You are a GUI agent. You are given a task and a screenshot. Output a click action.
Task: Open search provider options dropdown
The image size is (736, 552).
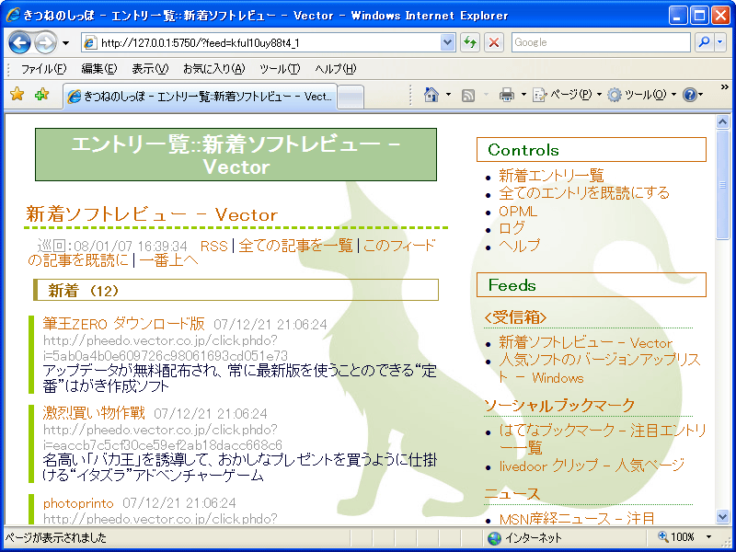[720, 42]
